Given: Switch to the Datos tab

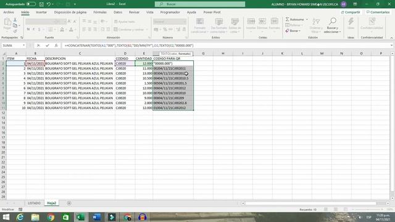Looking at the screenshot, I should point(118,12).
